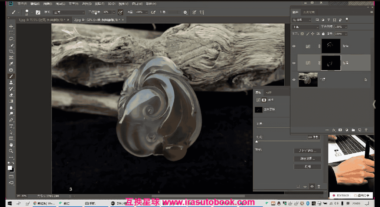Create new fill or adjustment layer
The width and height of the screenshot is (380, 207).
click(347, 130)
